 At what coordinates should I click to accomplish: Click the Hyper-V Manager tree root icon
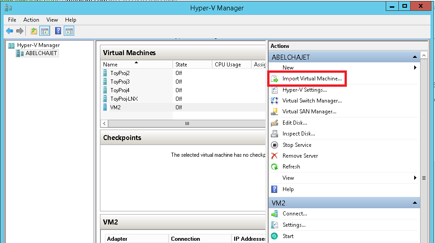coord(11,46)
